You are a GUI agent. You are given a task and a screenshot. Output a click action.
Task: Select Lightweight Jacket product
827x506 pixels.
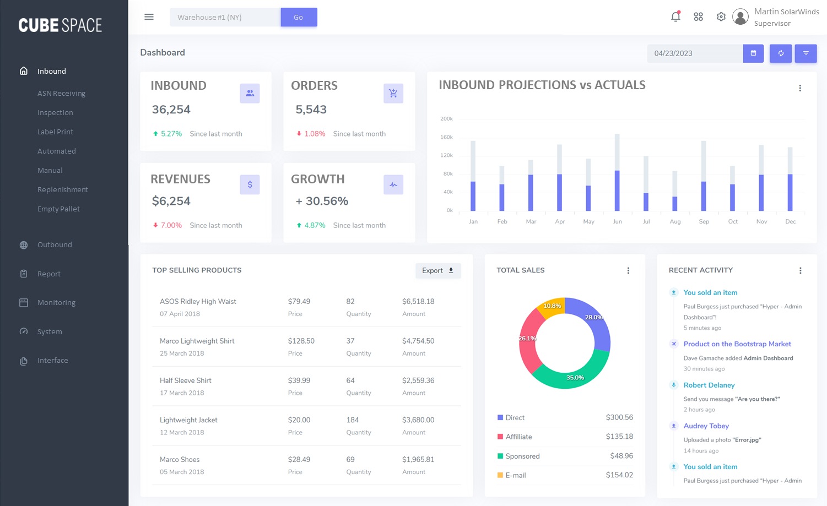click(x=188, y=420)
